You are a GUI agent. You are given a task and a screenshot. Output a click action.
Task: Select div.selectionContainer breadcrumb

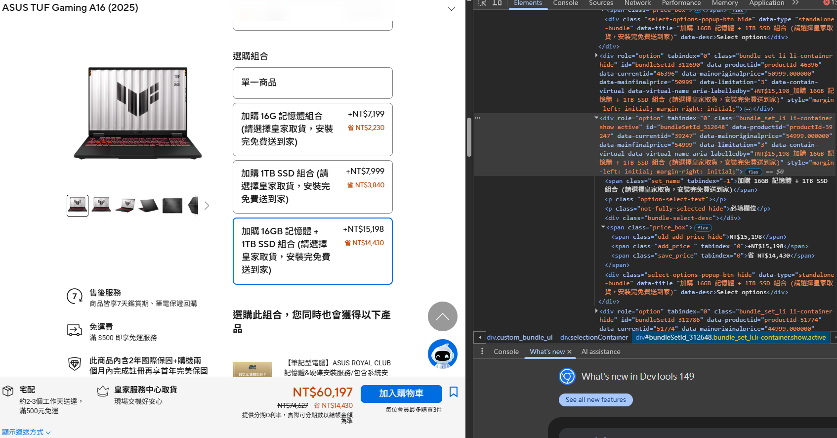[594, 338]
